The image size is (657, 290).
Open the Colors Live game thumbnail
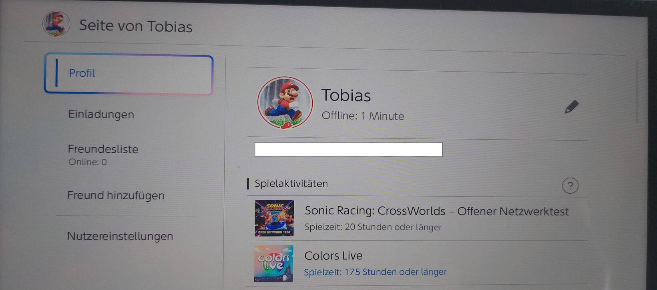(x=274, y=264)
